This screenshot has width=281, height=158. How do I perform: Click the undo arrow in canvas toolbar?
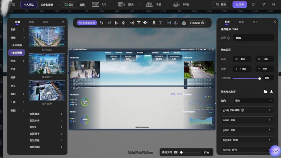[x=102, y=23]
